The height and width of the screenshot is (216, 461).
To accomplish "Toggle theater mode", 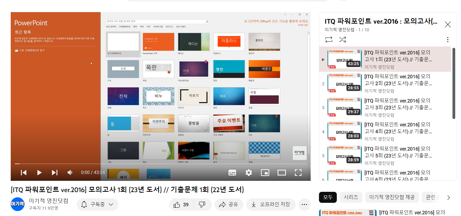I will [x=282, y=173].
